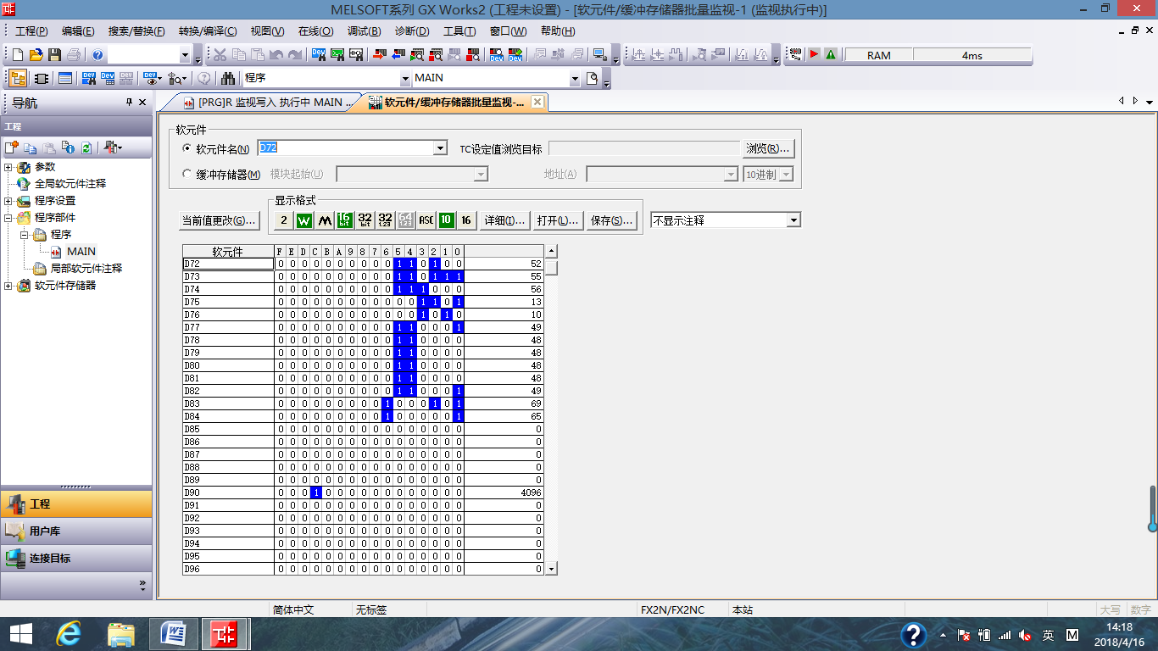Click the save project floppy disk icon
Screen dimensions: 1158x651
54,55
